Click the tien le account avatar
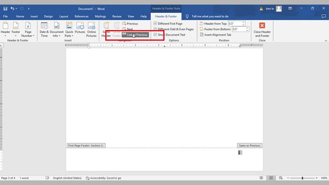Viewport: 329px width, 185px height. (279, 9)
